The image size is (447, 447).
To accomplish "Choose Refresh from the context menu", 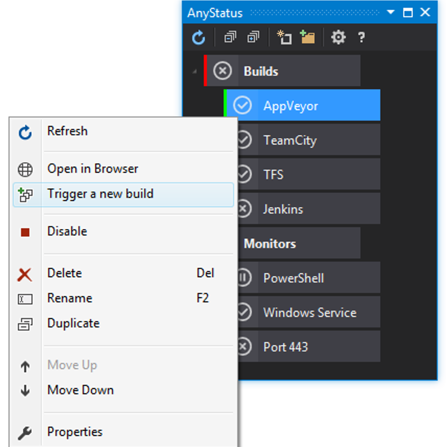I will (123, 132).
